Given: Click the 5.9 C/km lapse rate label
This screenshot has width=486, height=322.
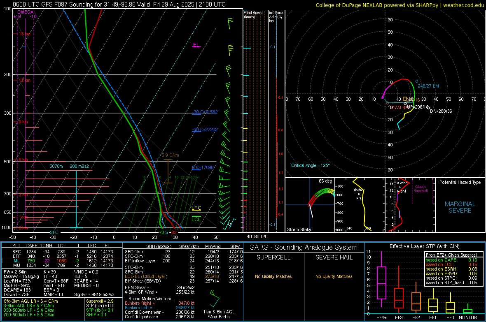Looking at the screenshot, I should pyautogui.click(x=170, y=155).
